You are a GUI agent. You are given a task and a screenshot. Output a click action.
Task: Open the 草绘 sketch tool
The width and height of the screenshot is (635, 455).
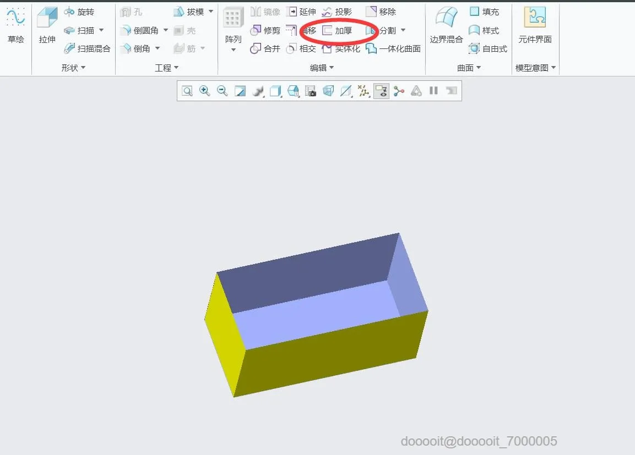coord(16,25)
